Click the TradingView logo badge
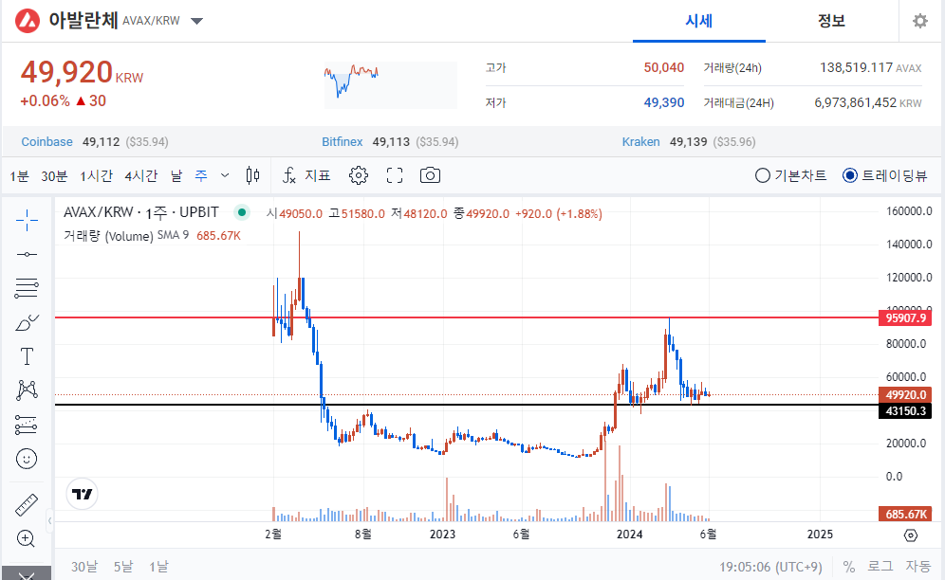Viewport: 945px width, 580px height. [x=82, y=494]
